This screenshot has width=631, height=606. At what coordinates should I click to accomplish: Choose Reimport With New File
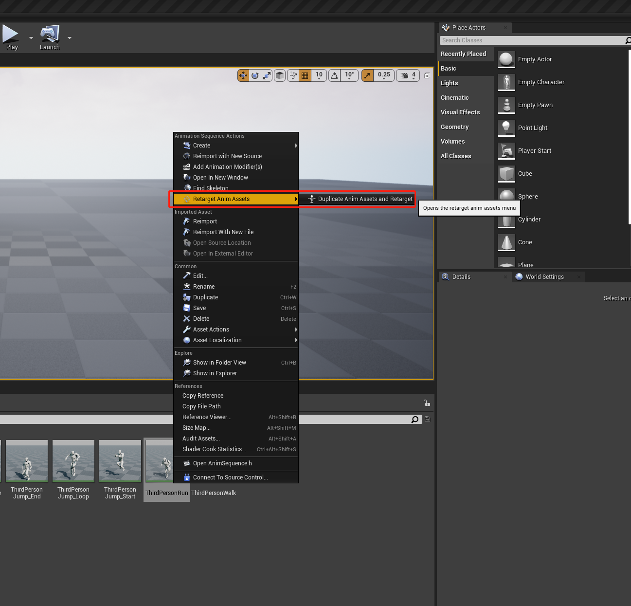point(236,232)
